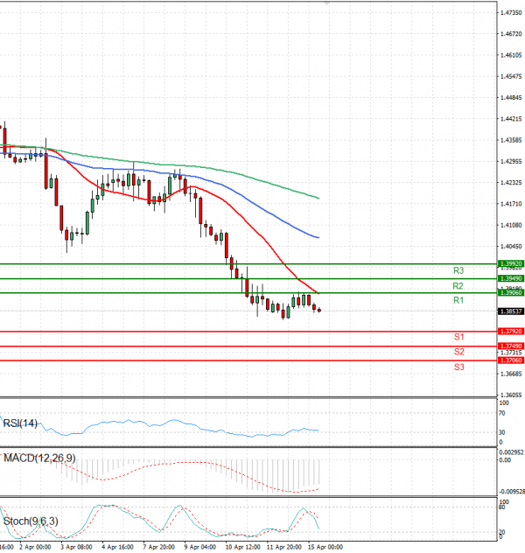Select the 15 Apr 00:00 time label

coord(324,546)
